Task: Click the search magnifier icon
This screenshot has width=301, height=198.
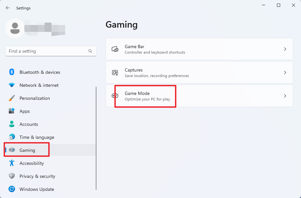Action: (x=90, y=51)
